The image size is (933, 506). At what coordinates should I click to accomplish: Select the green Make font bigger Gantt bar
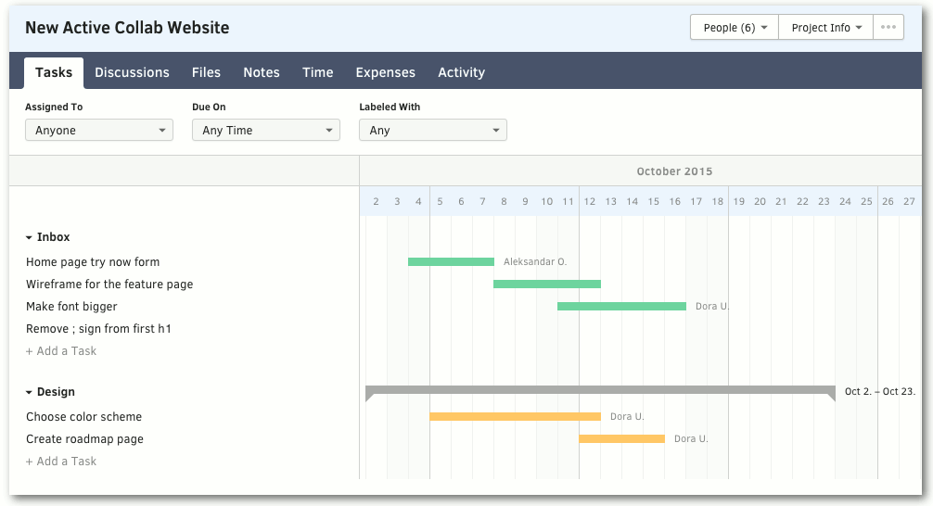tap(621, 307)
